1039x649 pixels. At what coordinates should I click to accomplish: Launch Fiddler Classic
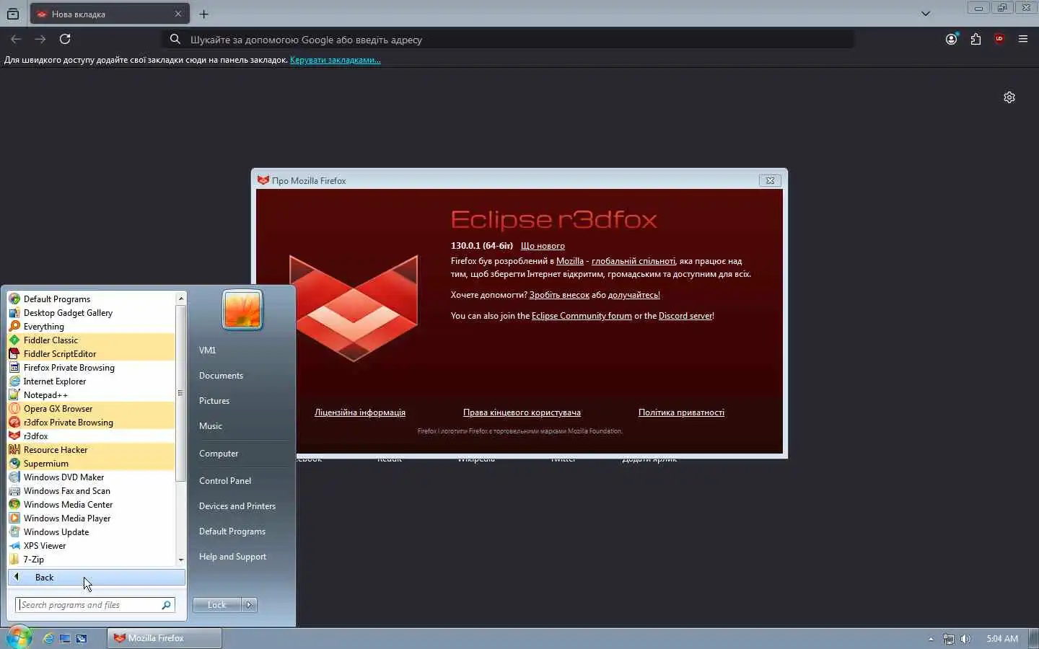click(91, 340)
